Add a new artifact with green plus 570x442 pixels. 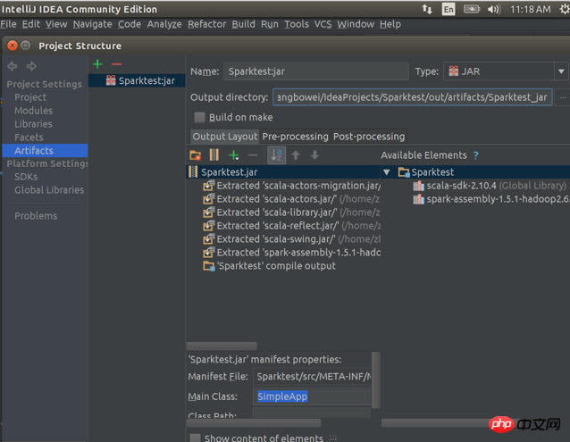(x=97, y=64)
